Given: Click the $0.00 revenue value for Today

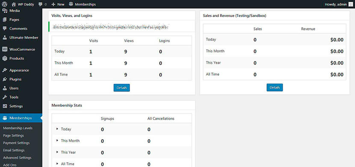Looking at the screenshot, I should [337, 40].
